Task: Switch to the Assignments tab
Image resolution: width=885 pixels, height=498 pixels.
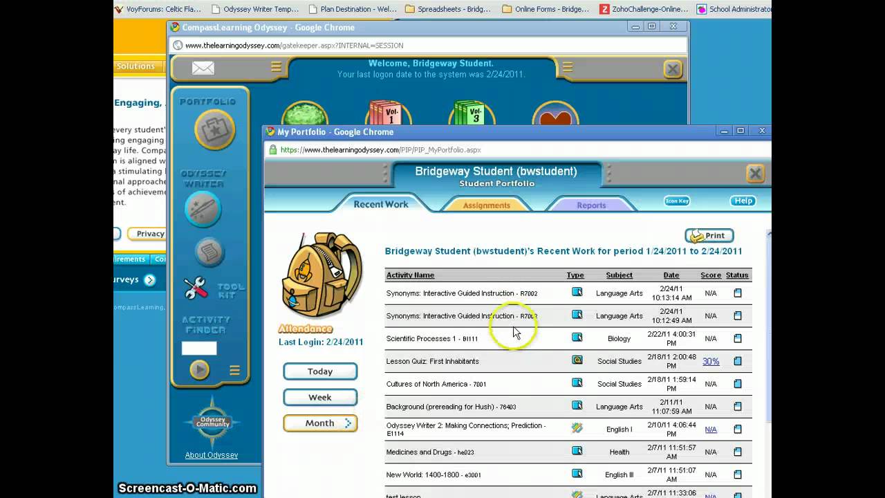Action: (x=487, y=205)
